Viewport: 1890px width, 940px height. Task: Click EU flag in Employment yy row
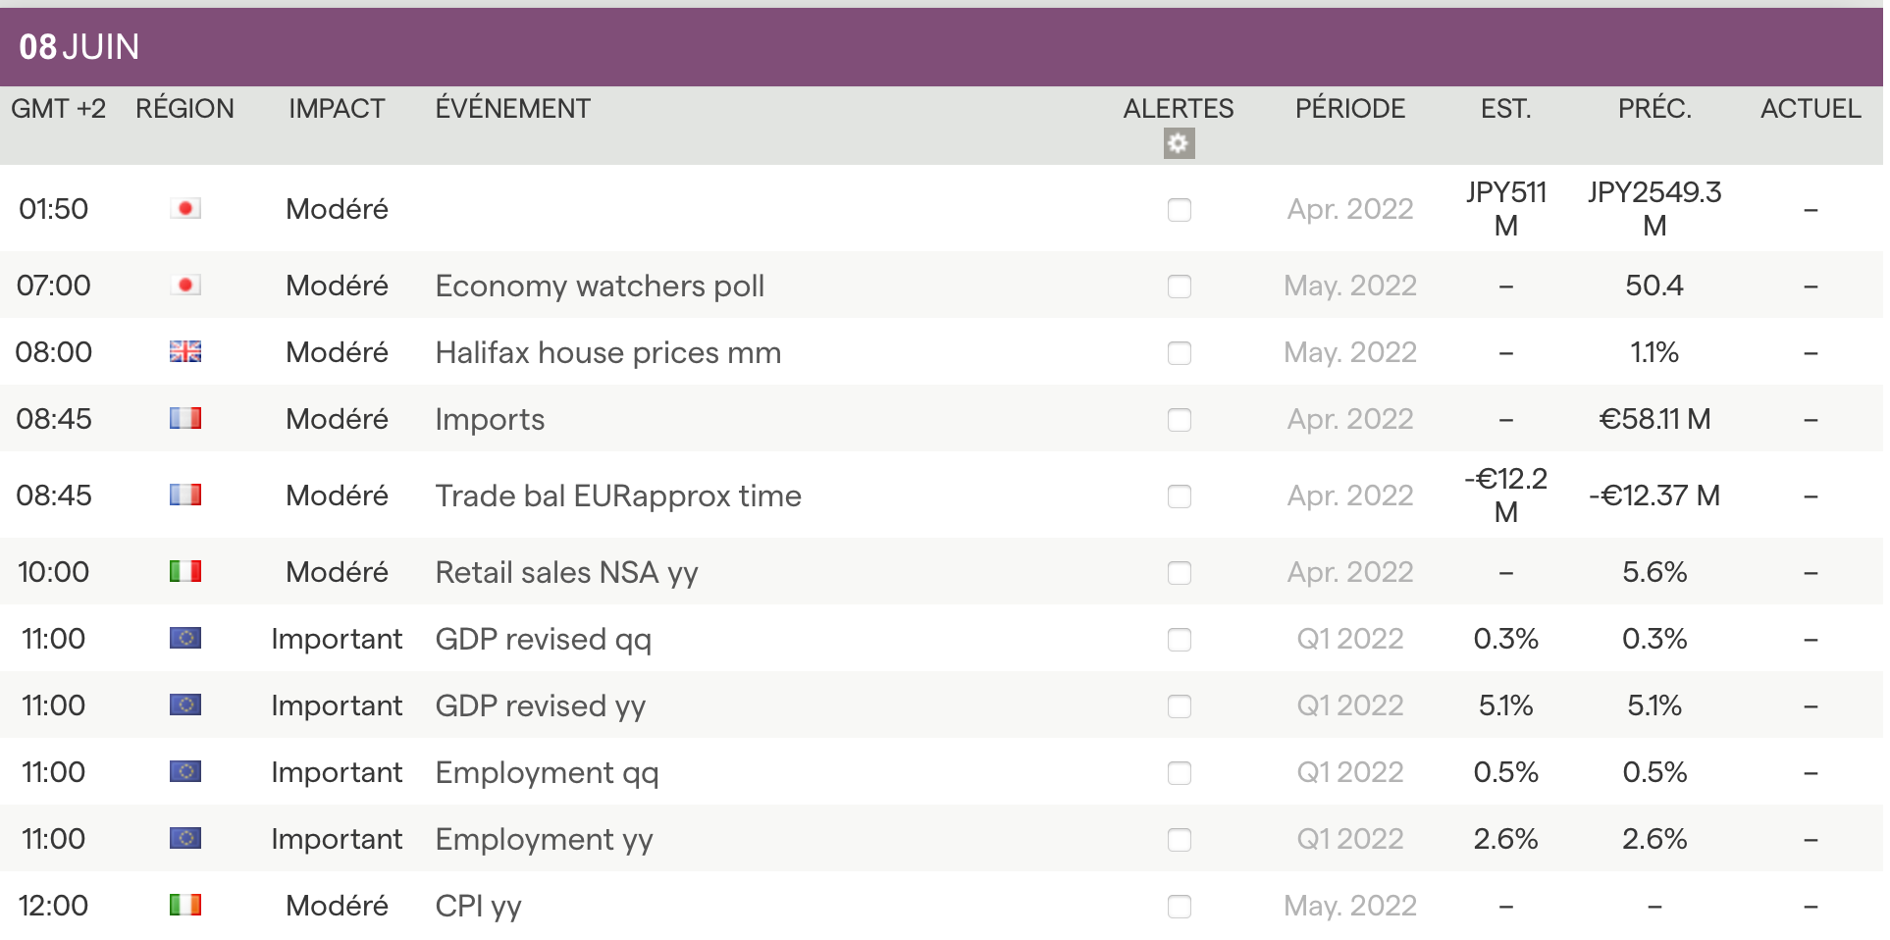click(184, 838)
